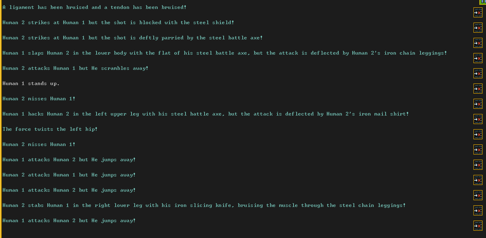Click the "The force twists the left hip!" message
The width and height of the screenshot is (486, 238).
pos(50,129)
